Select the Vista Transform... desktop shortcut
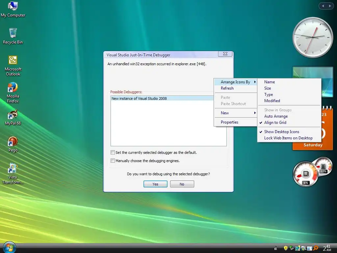337x253 pixels. coord(13,174)
